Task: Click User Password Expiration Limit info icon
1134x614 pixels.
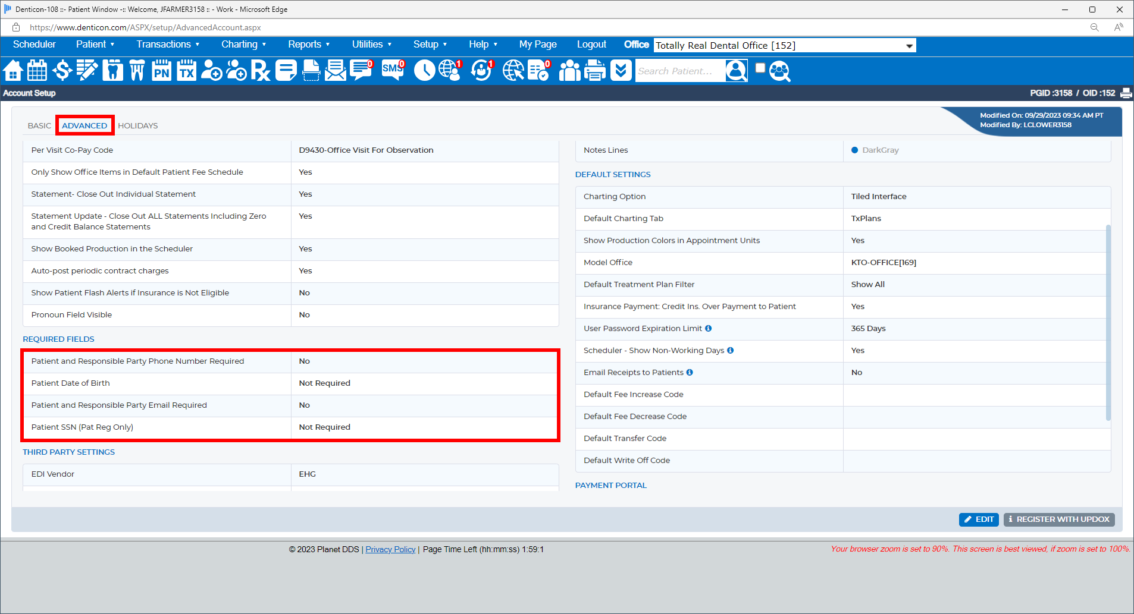Action: (x=708, y=328)
